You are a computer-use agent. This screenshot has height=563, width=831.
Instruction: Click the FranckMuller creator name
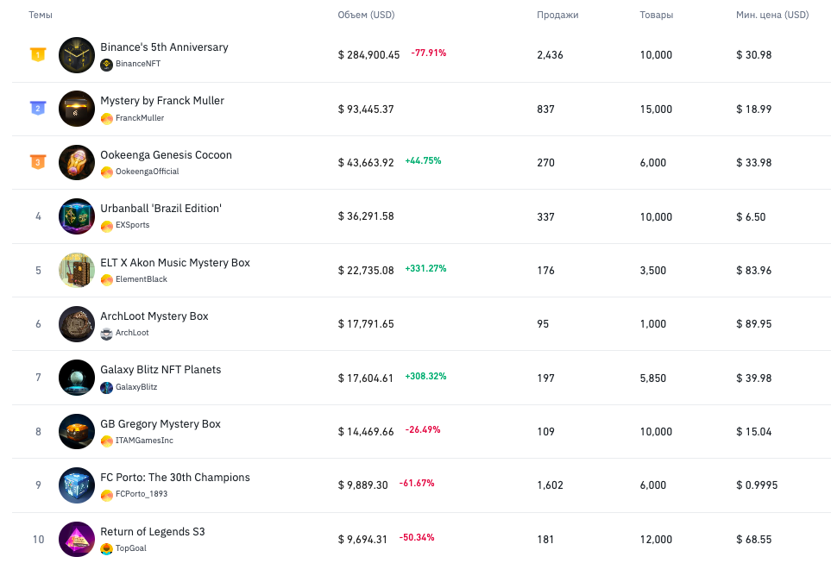(140, 117)
